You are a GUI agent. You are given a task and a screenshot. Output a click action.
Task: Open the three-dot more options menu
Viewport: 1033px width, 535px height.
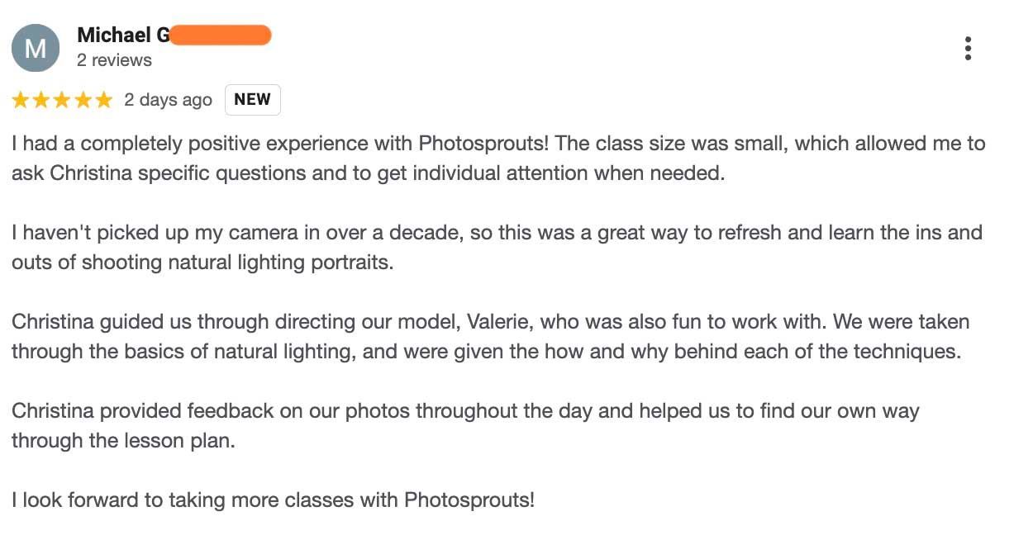click(968, 49)
